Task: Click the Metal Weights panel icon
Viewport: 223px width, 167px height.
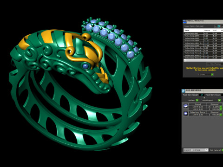Action: point(184,22)
